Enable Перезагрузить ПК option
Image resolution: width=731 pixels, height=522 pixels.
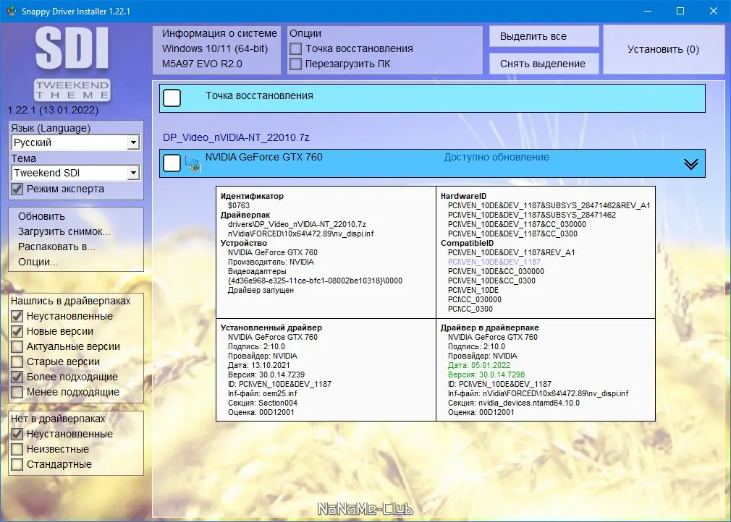(295, 64)
